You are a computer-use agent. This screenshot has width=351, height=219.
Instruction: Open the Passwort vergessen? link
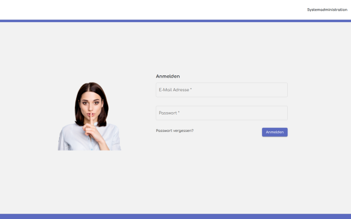coord(174,131)
